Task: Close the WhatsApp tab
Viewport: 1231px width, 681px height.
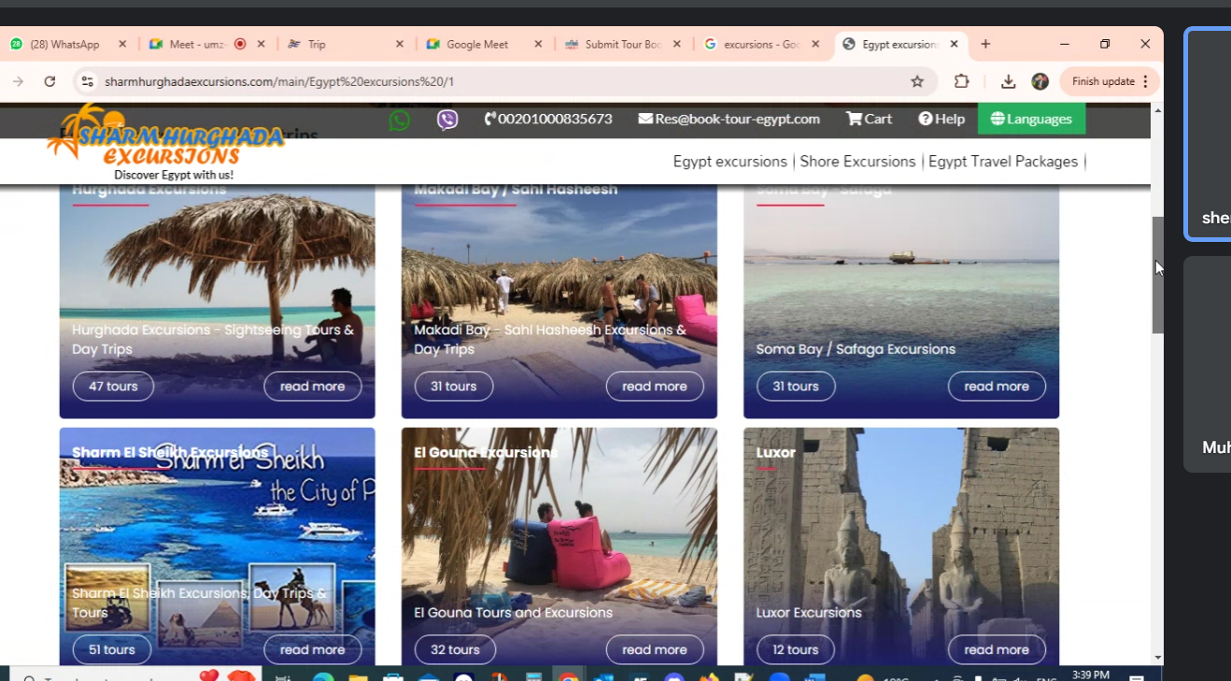Action: (x=122, y=44)
